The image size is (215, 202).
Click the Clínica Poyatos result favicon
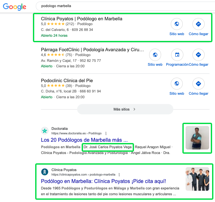click(x=45, y=172)
